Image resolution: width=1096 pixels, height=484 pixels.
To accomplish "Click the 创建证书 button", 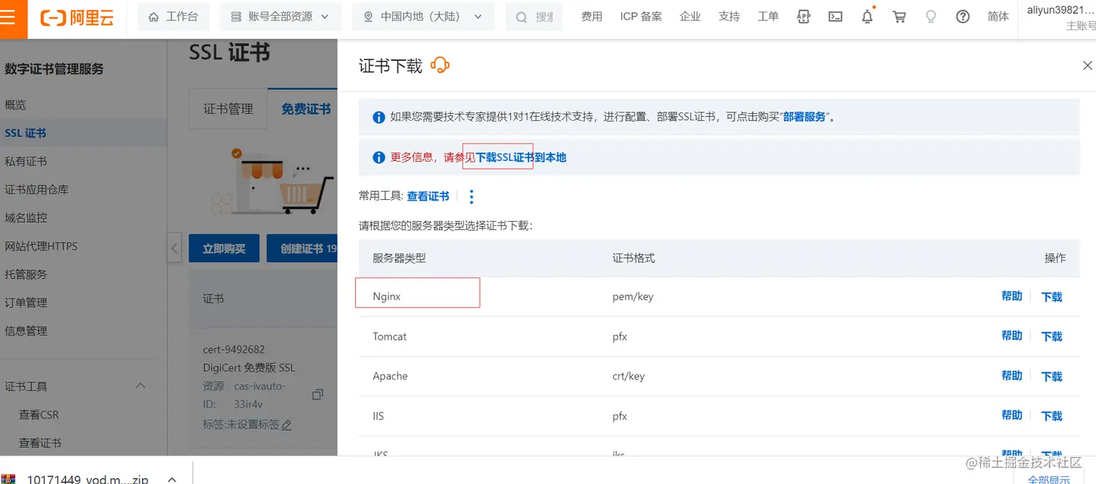I will coord(302,249).
